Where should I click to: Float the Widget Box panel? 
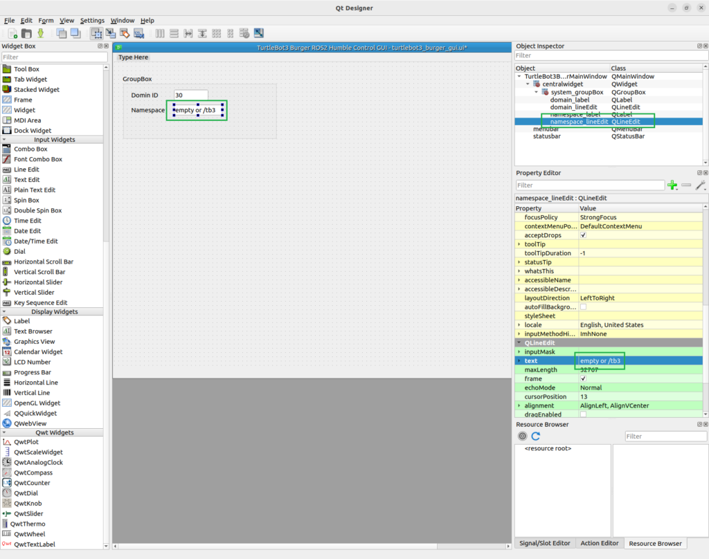coord(100,46)
